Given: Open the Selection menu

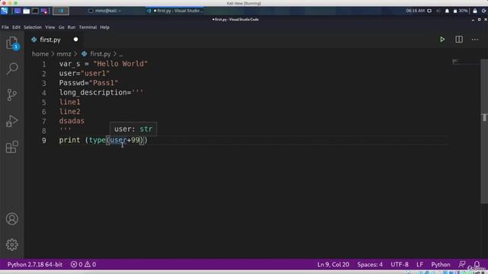Looking at the screenshot, I should click(x=33, y=27).
